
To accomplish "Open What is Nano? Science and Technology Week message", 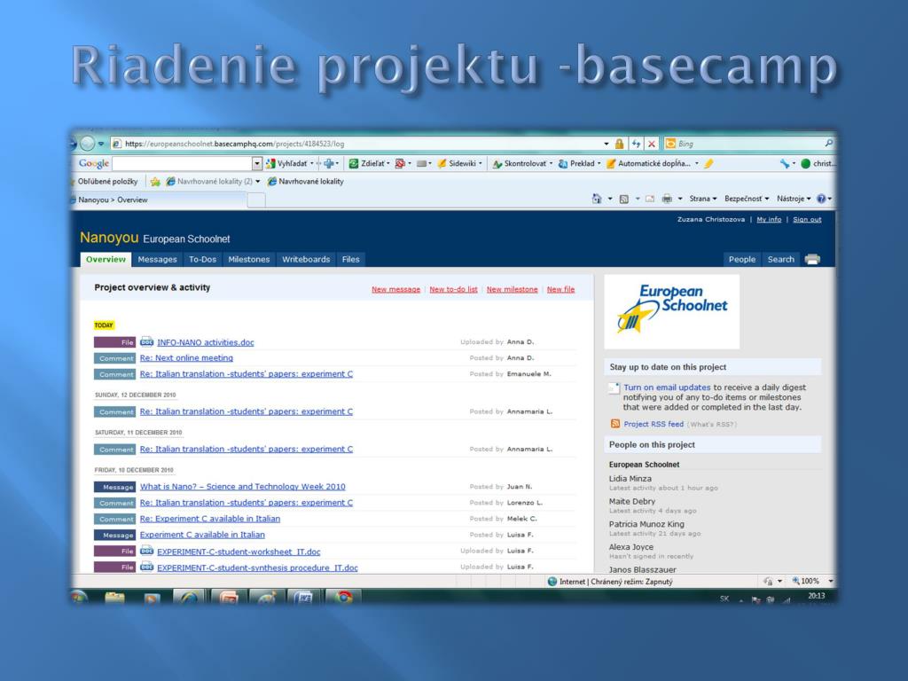I will [x=243, y=487].
